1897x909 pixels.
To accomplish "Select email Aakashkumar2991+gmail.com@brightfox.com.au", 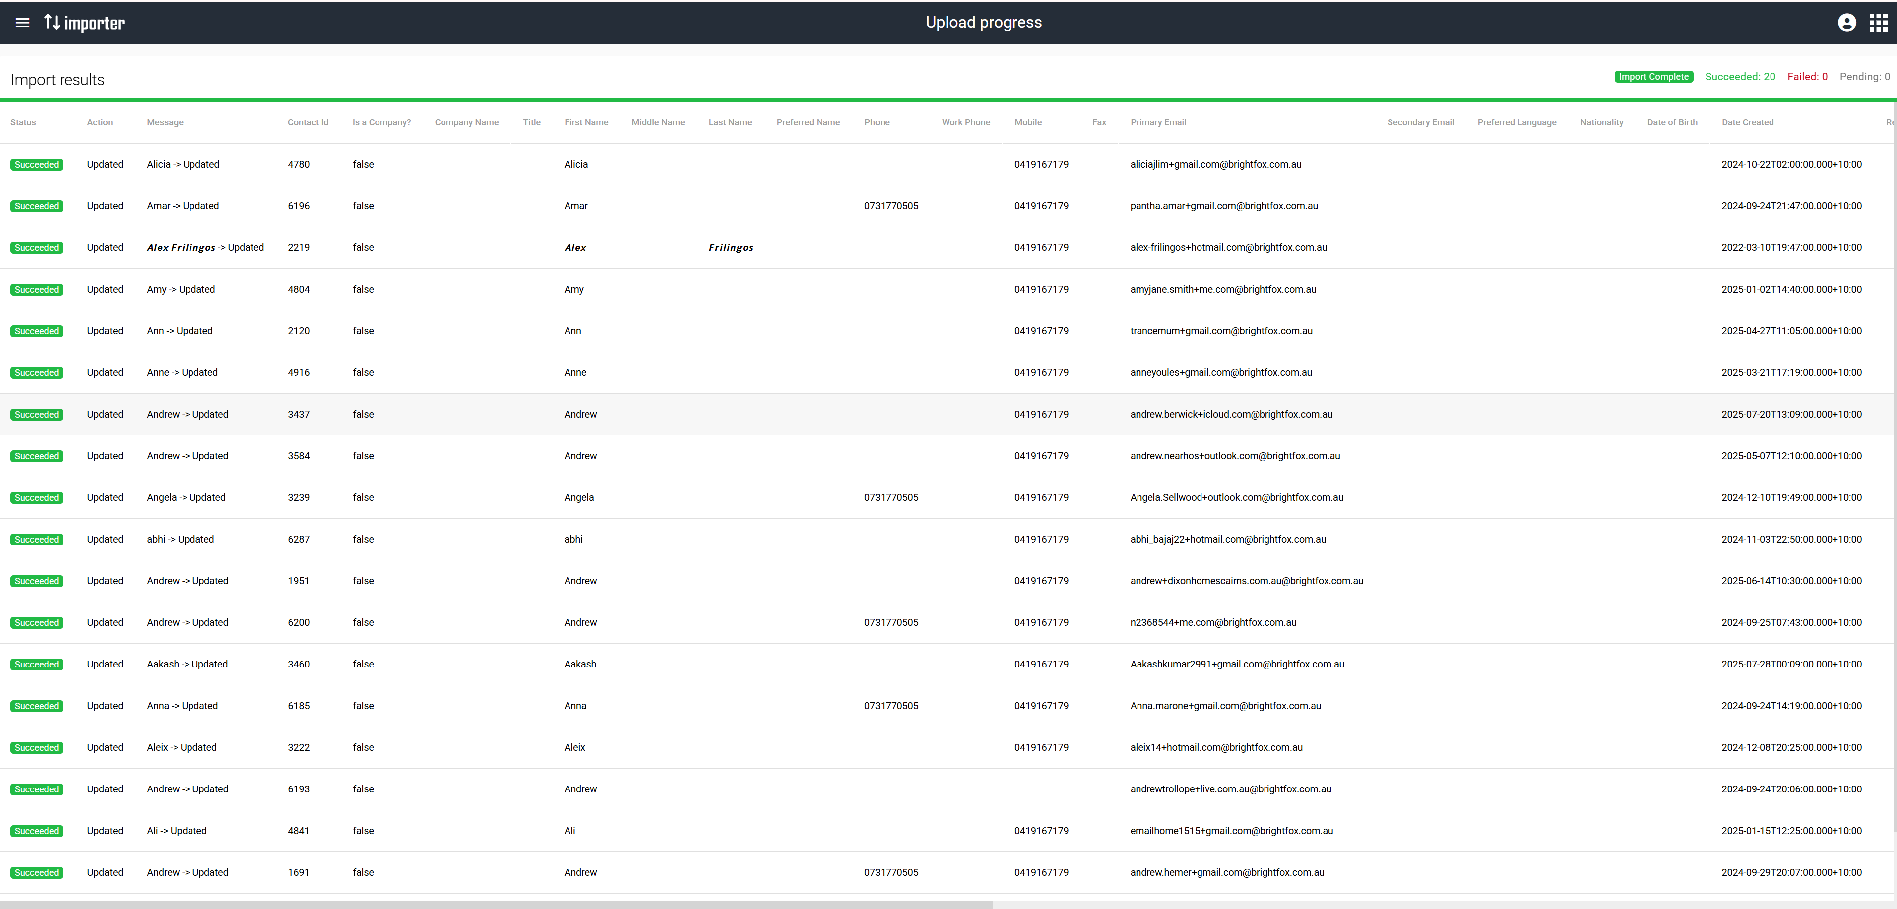I will pos(1237,664).
